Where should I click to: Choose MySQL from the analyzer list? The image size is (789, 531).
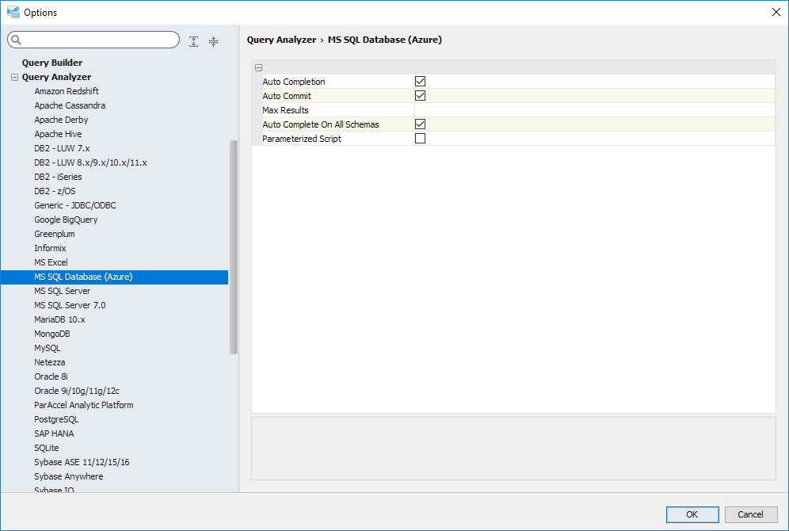[48, 348]
